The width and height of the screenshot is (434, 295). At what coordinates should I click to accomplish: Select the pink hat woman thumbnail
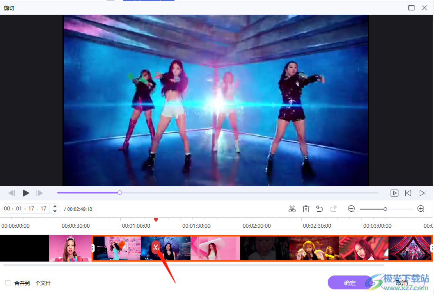[x=215, y=248]
